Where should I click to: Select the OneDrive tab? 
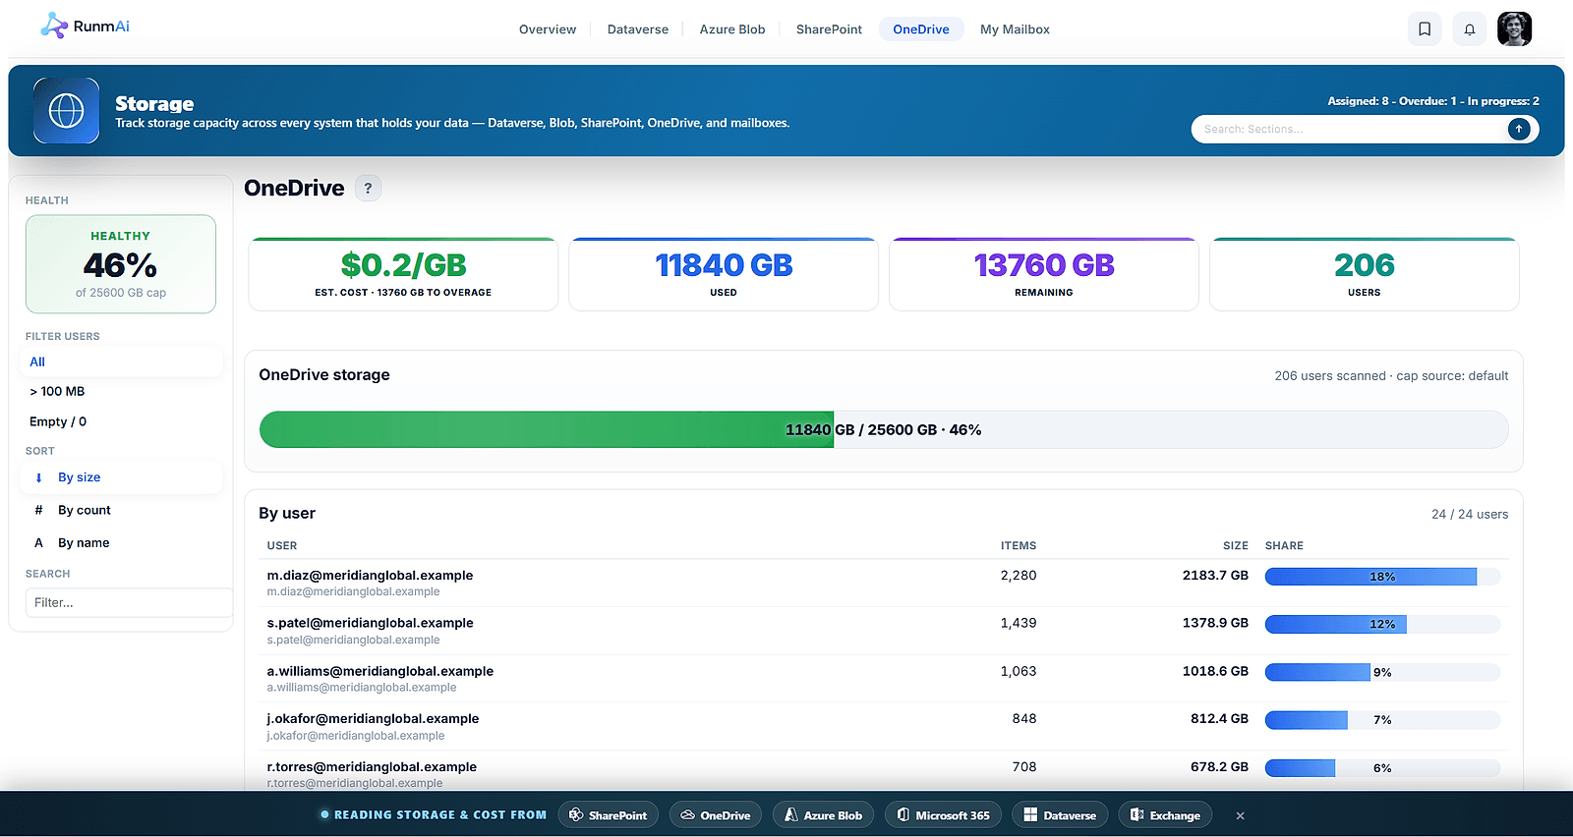tap(921, 29)
